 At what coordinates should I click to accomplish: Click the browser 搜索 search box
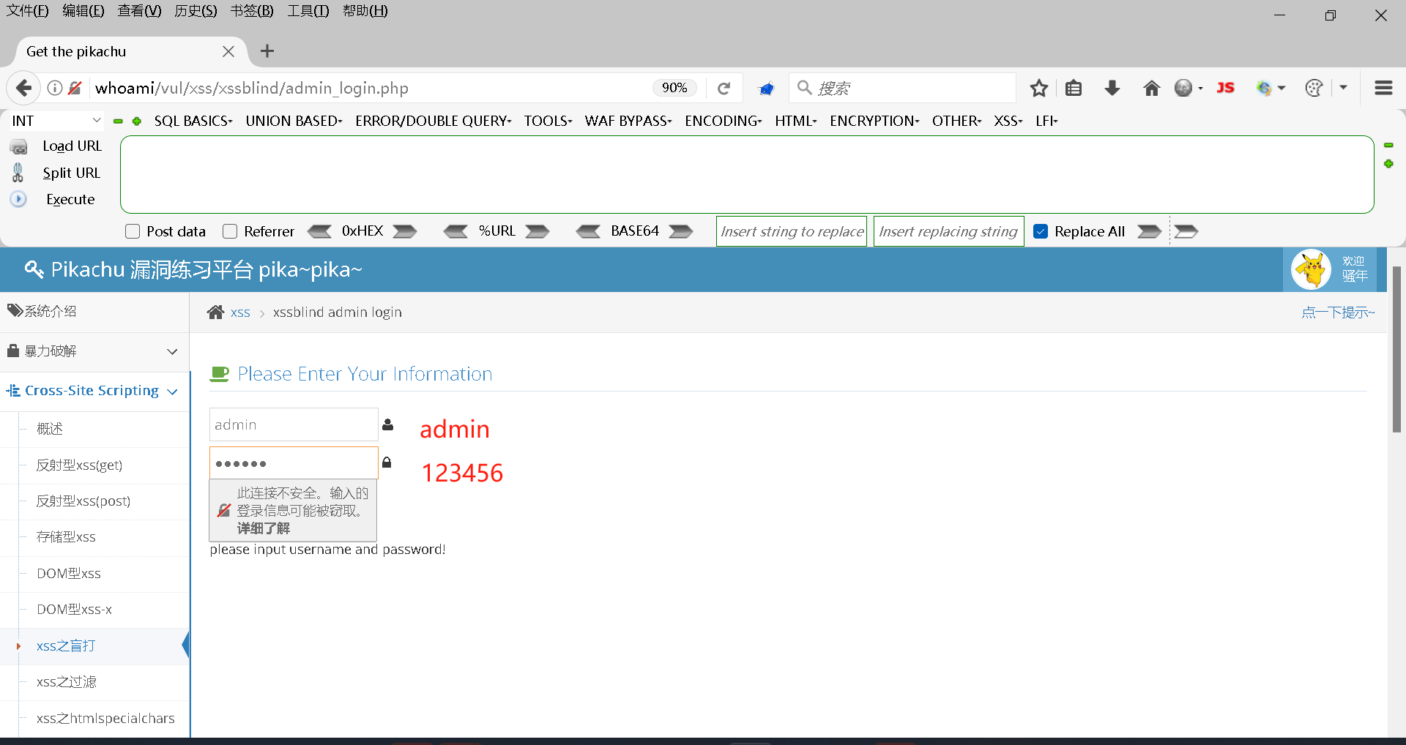pyautogui.click(x=902, y=88)
